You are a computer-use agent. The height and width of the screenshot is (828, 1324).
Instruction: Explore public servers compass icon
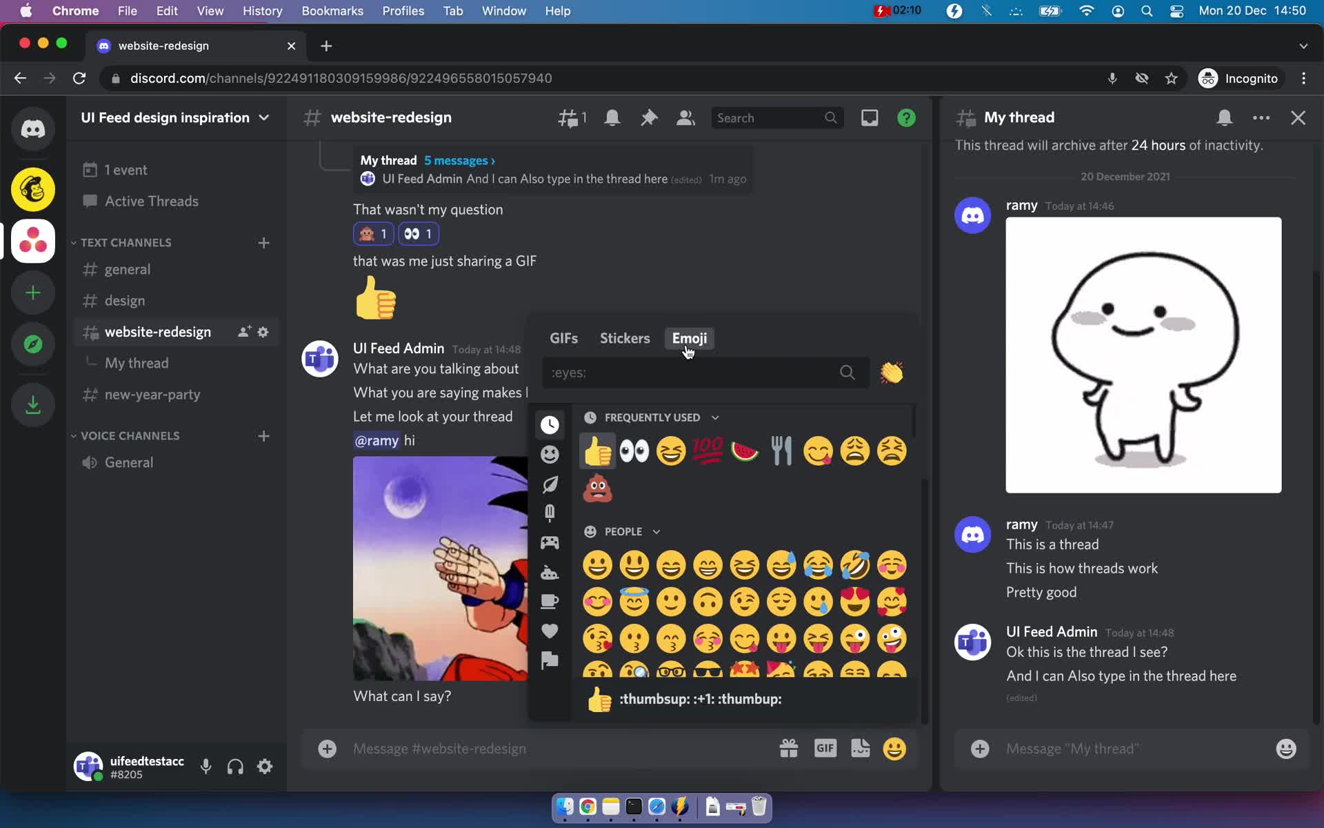tap(32, 344)
